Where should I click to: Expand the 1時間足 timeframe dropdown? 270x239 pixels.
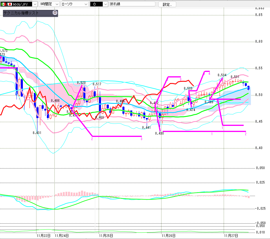(57, 4)
